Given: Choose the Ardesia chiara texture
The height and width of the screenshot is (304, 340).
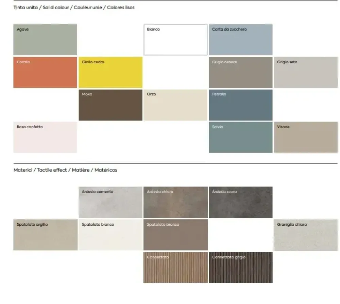Looking at the screenshot, I should (x=175, y=202).
